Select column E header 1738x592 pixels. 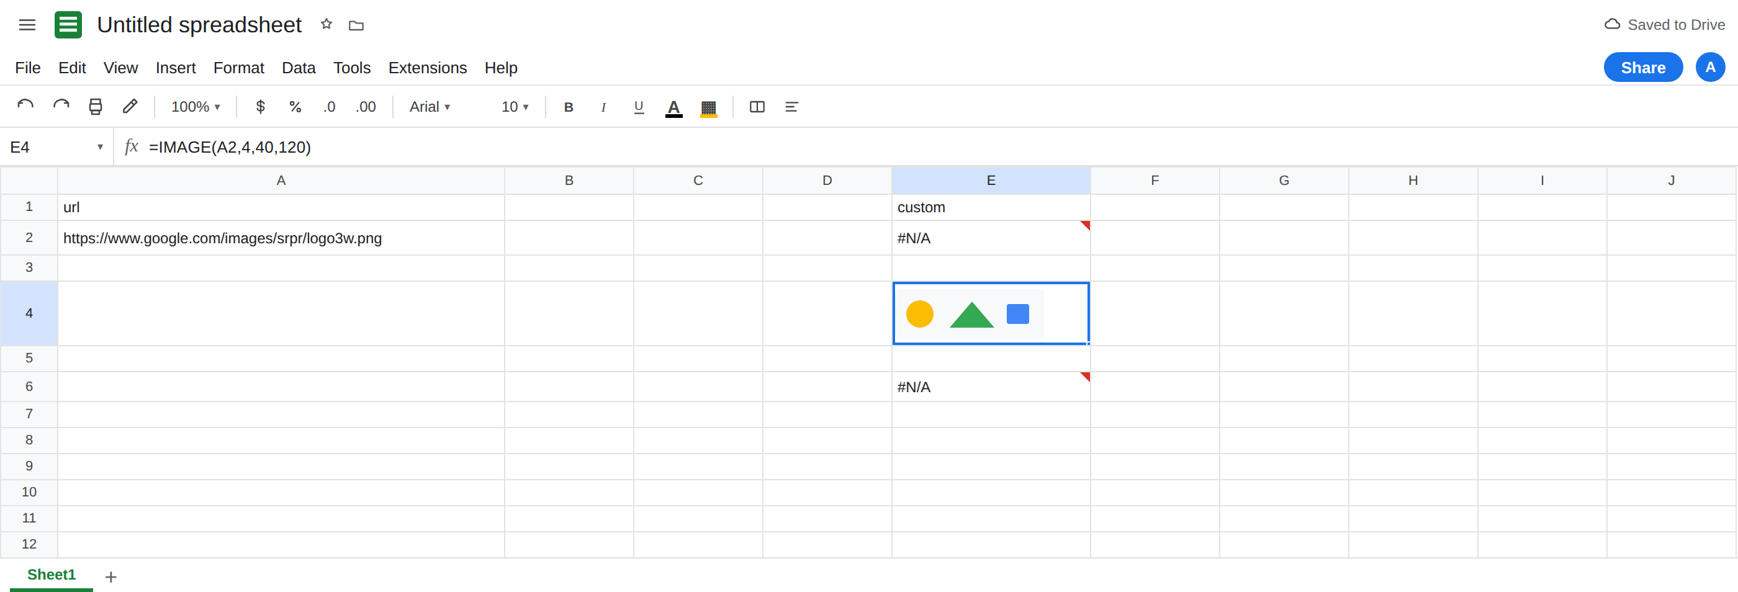pos(991,181)
